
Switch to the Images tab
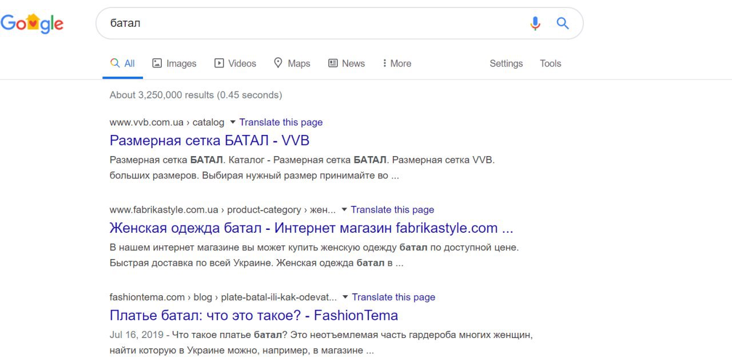174,63
